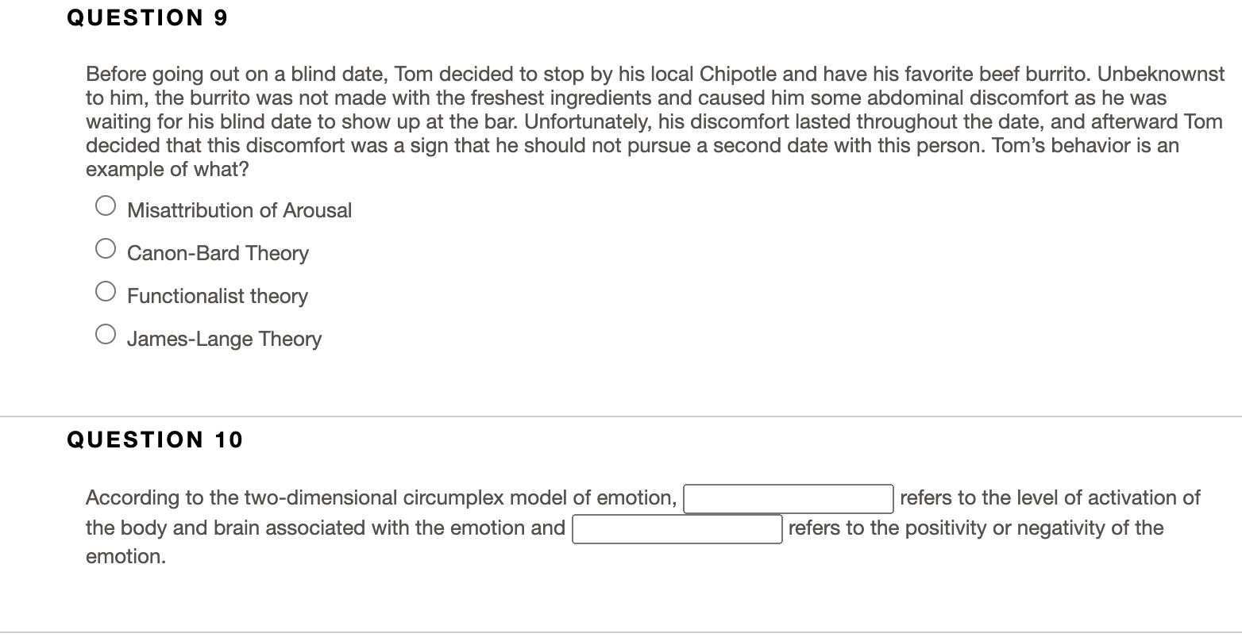This screenshot has width=1242, height=641.
Task: Click the word 'emotion.' ending question 10
Action: coord(126,557)
